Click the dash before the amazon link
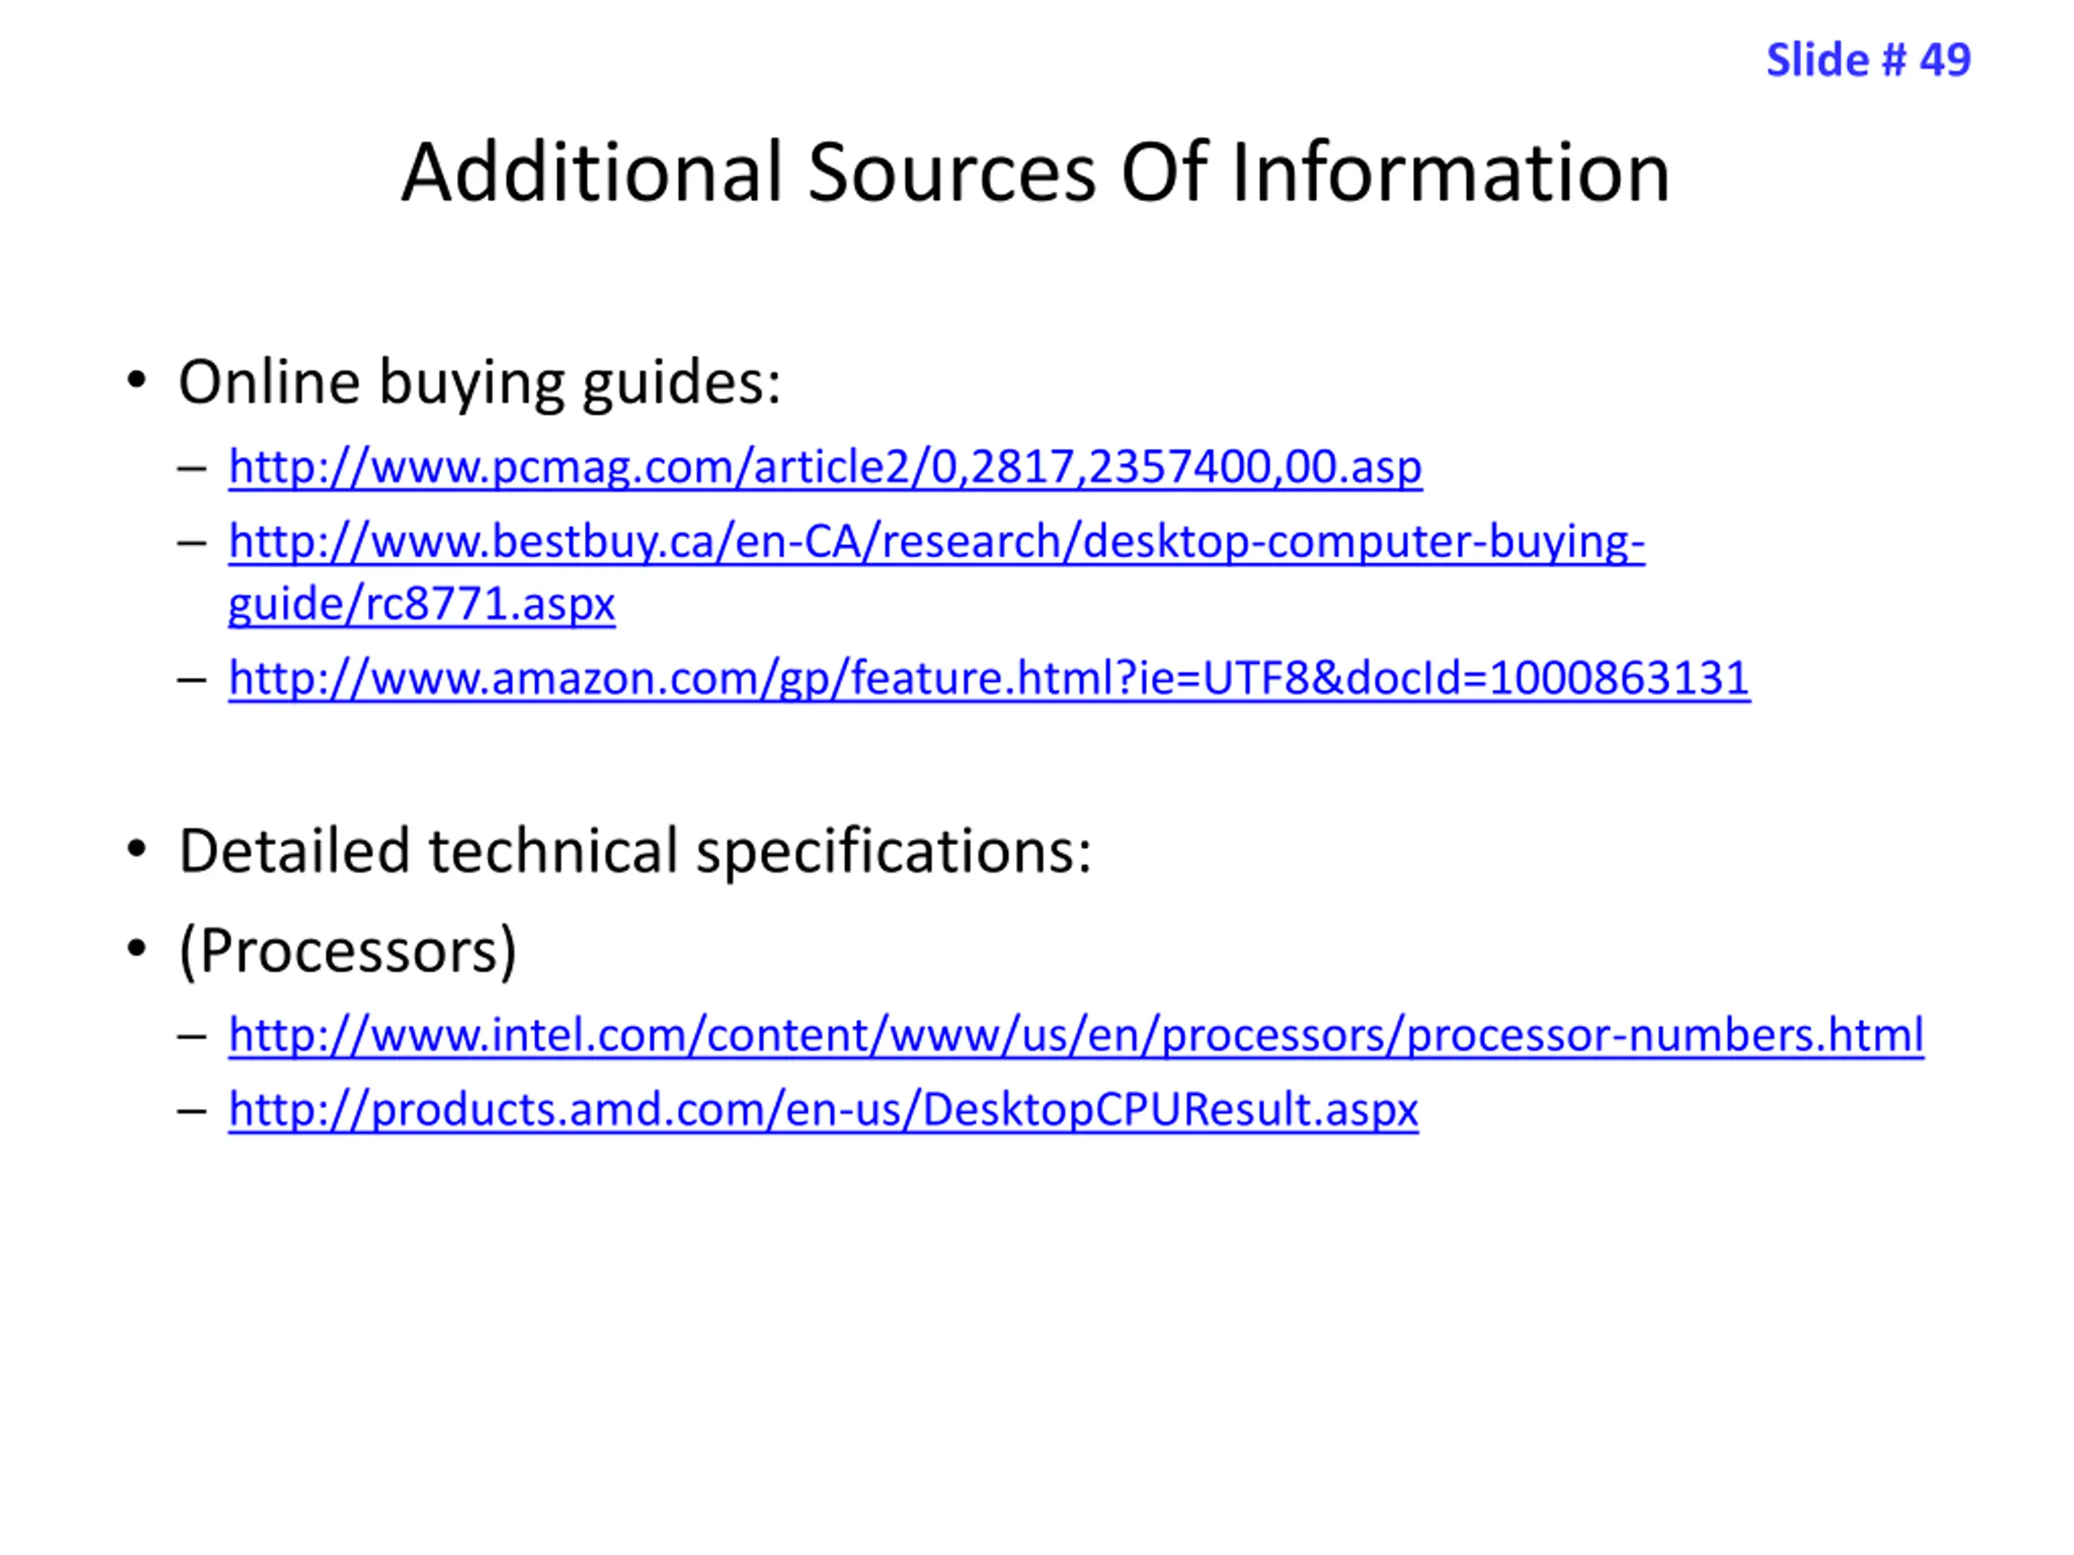The width and height of the screenshot is (2074, 1555). 191,679
